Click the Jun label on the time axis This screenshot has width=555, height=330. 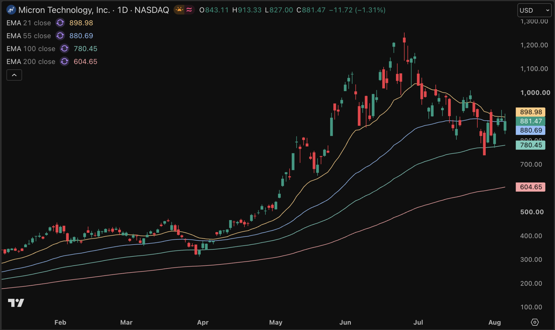(345, 322)
